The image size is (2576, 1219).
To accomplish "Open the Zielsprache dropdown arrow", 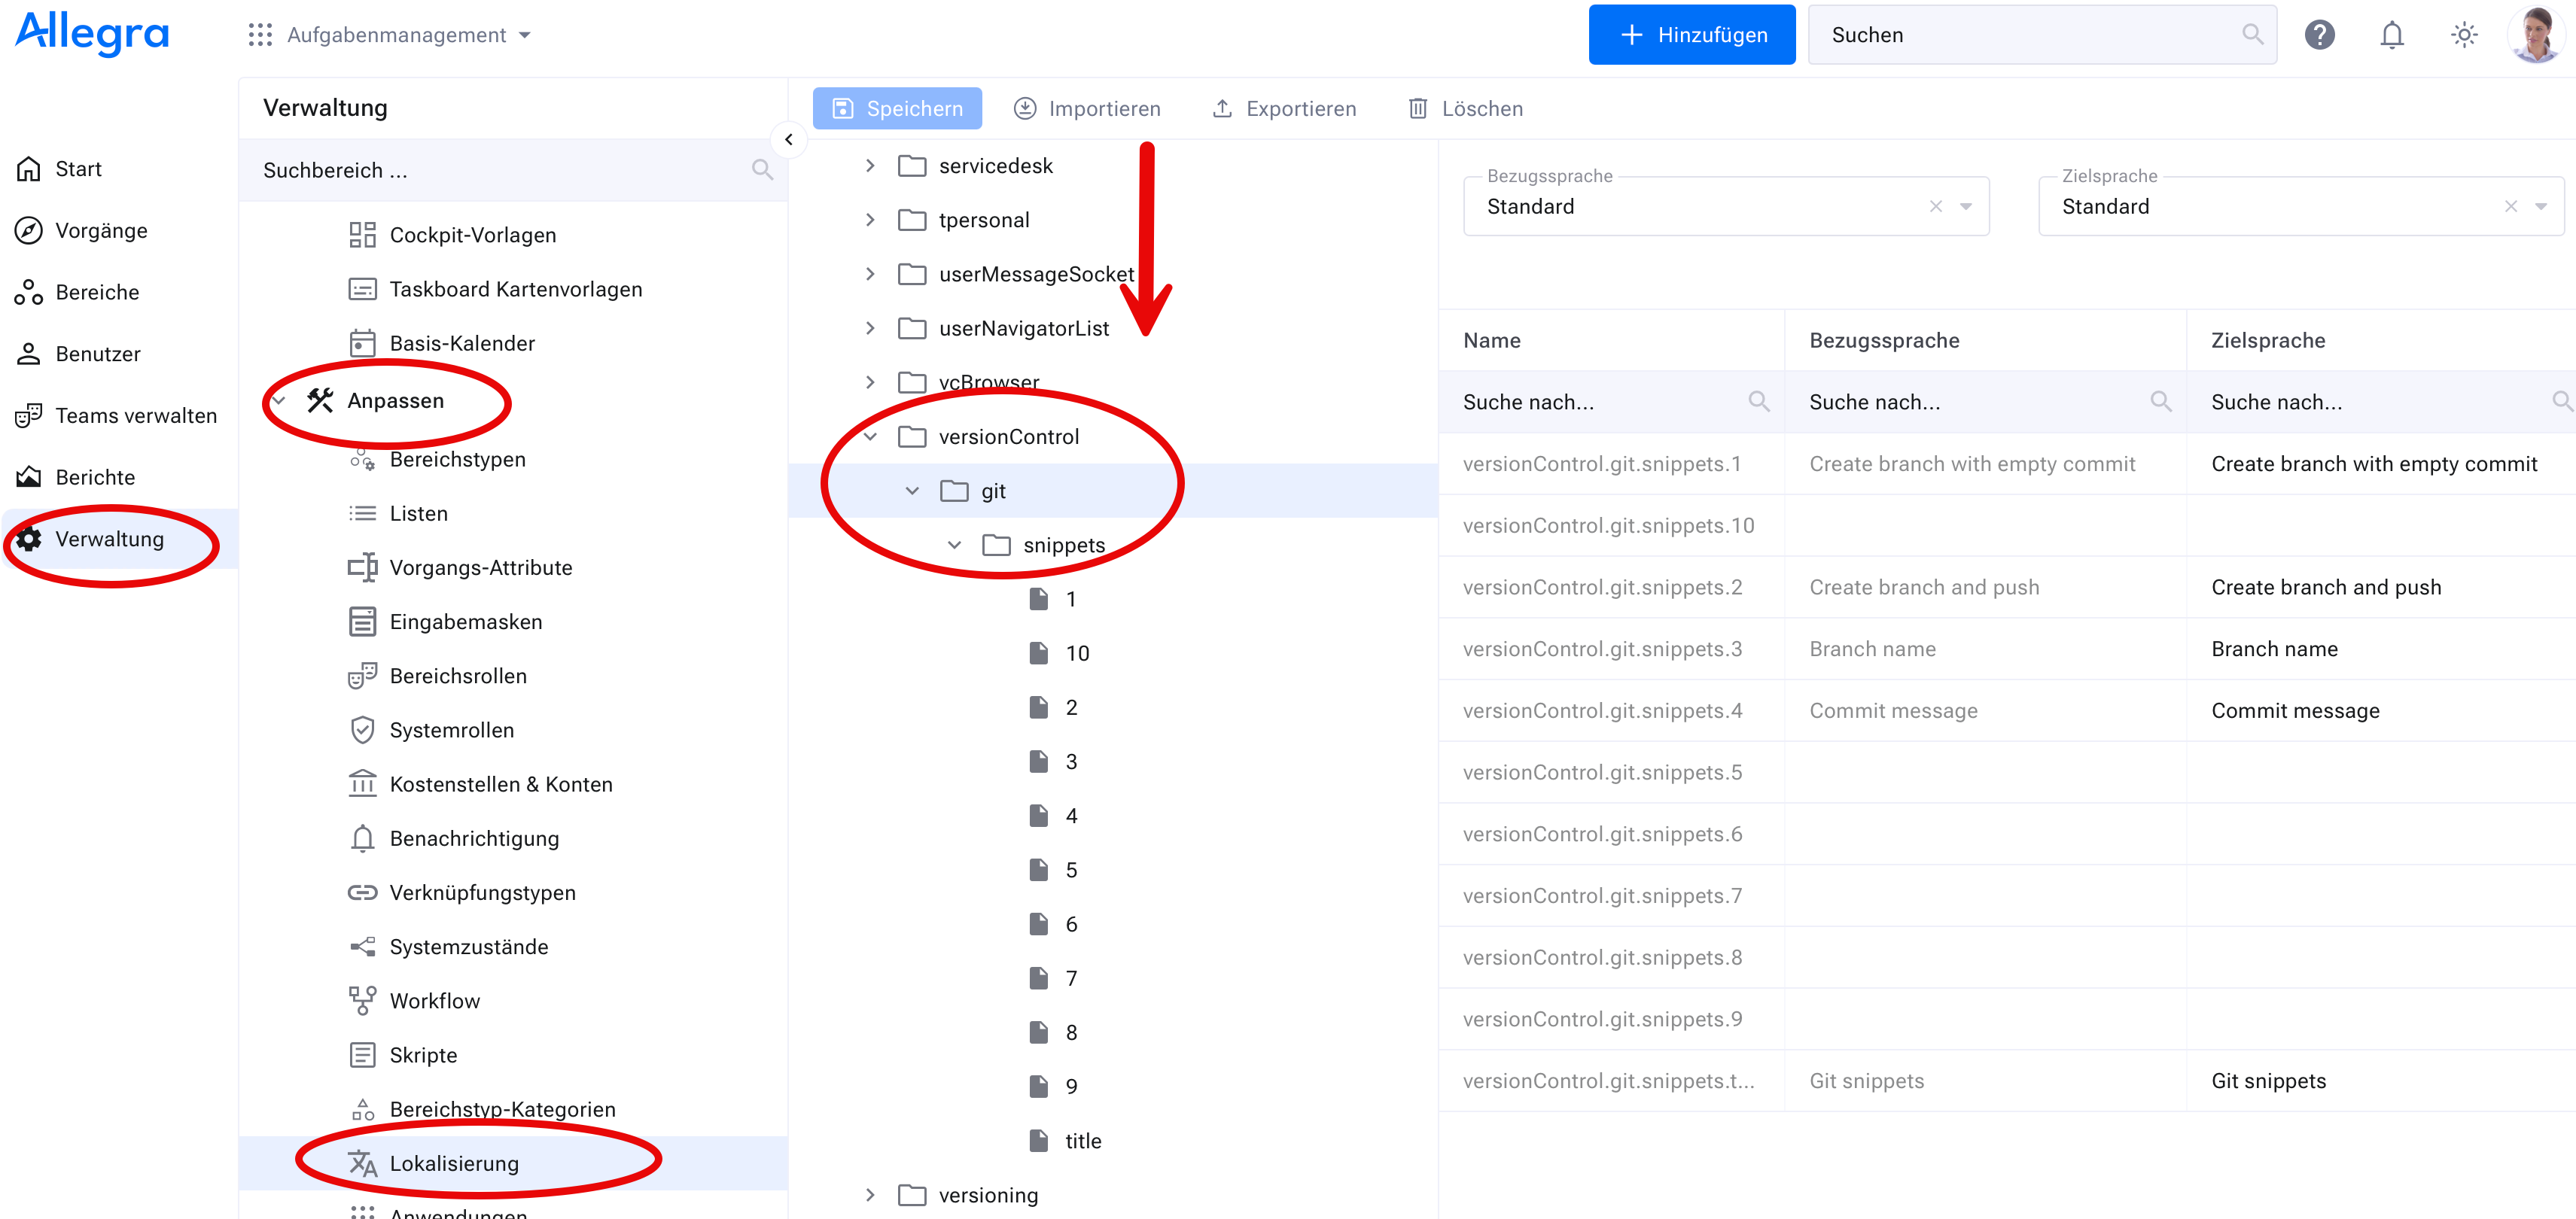I will click(x=2541, y=207).
